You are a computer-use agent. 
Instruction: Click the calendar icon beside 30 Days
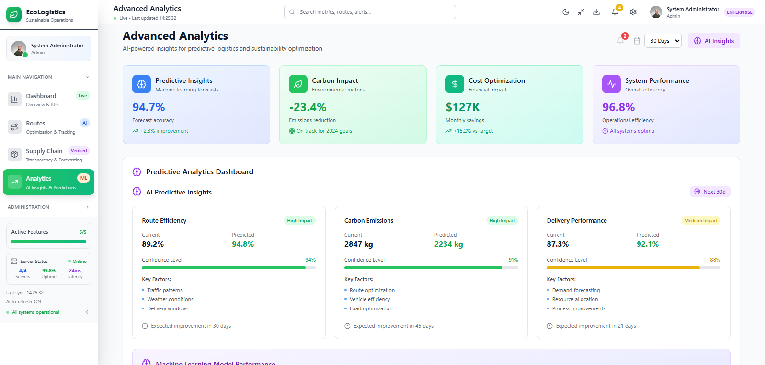click(637, 41)
